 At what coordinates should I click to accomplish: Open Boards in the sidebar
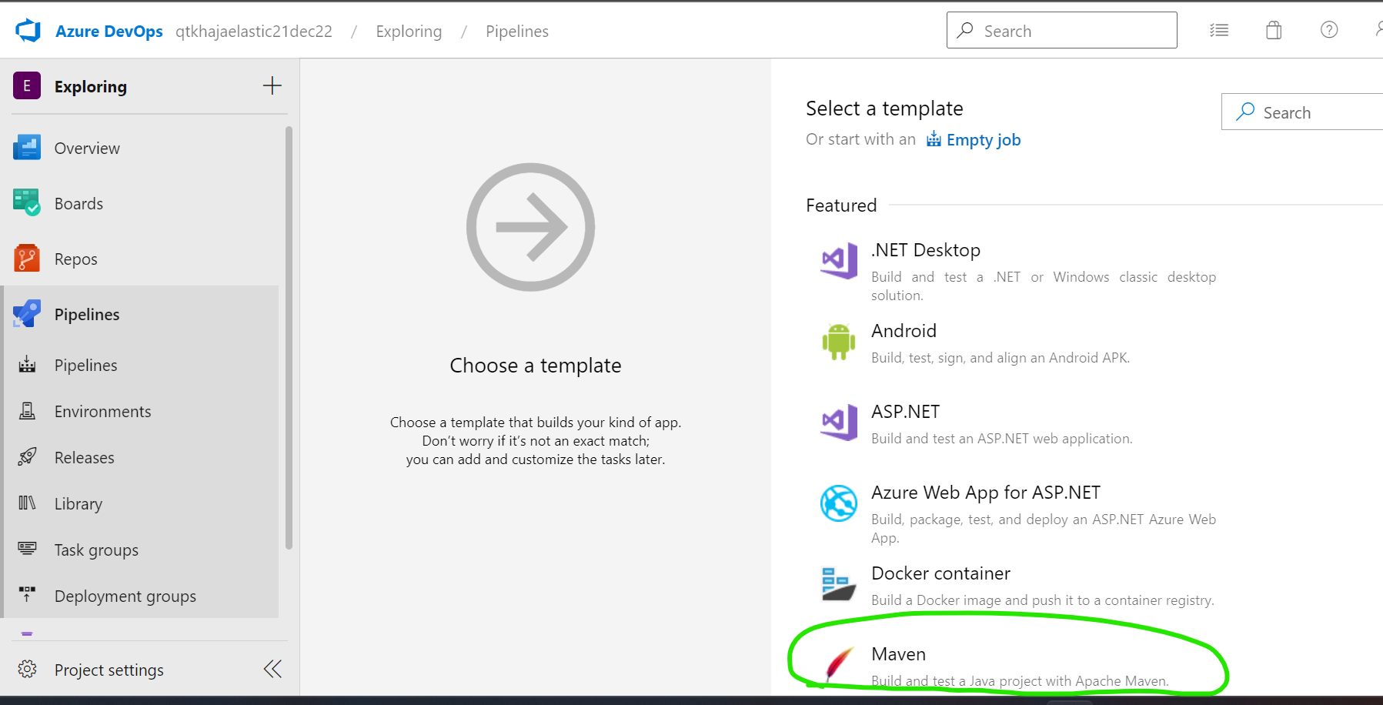pyautogui.click(x=79, y=204)
